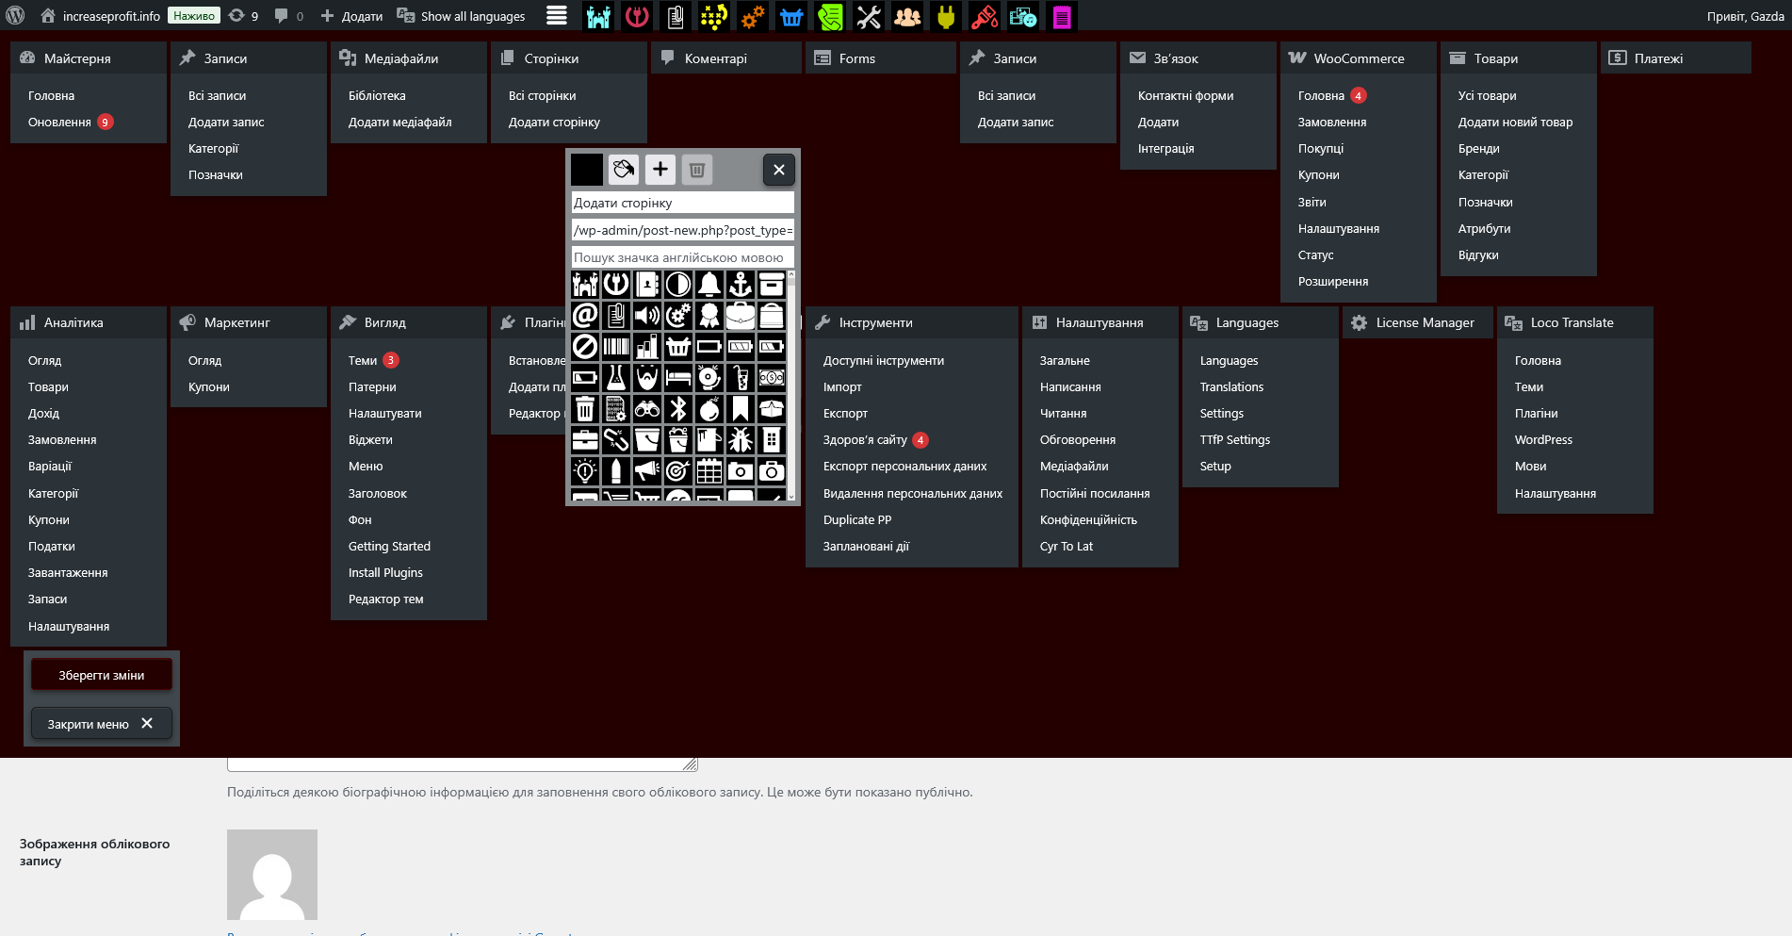Open the hamburger menu in admin bar
The image size is (1792, 936).
[x=557, y=16]
